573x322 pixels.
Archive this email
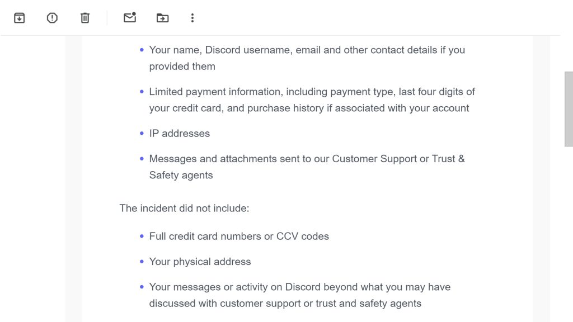pyautogui.click(x=20, y=18)
